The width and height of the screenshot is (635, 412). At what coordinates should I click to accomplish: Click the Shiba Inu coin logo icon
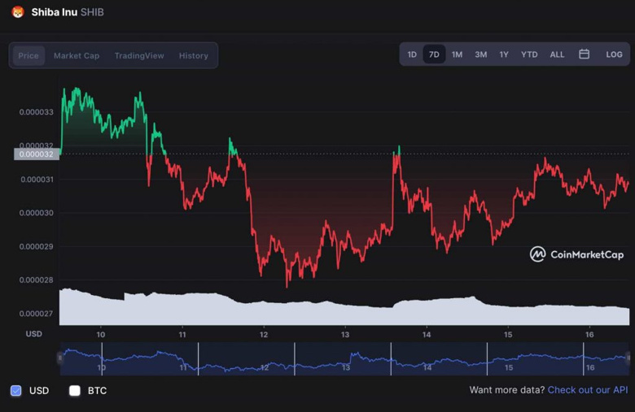17,12
